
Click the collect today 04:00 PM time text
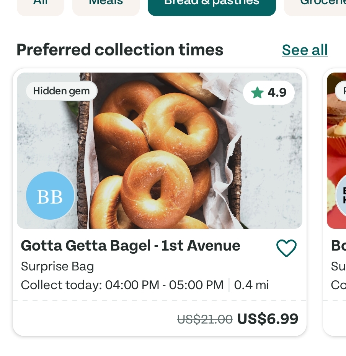(x=122, y=285)
